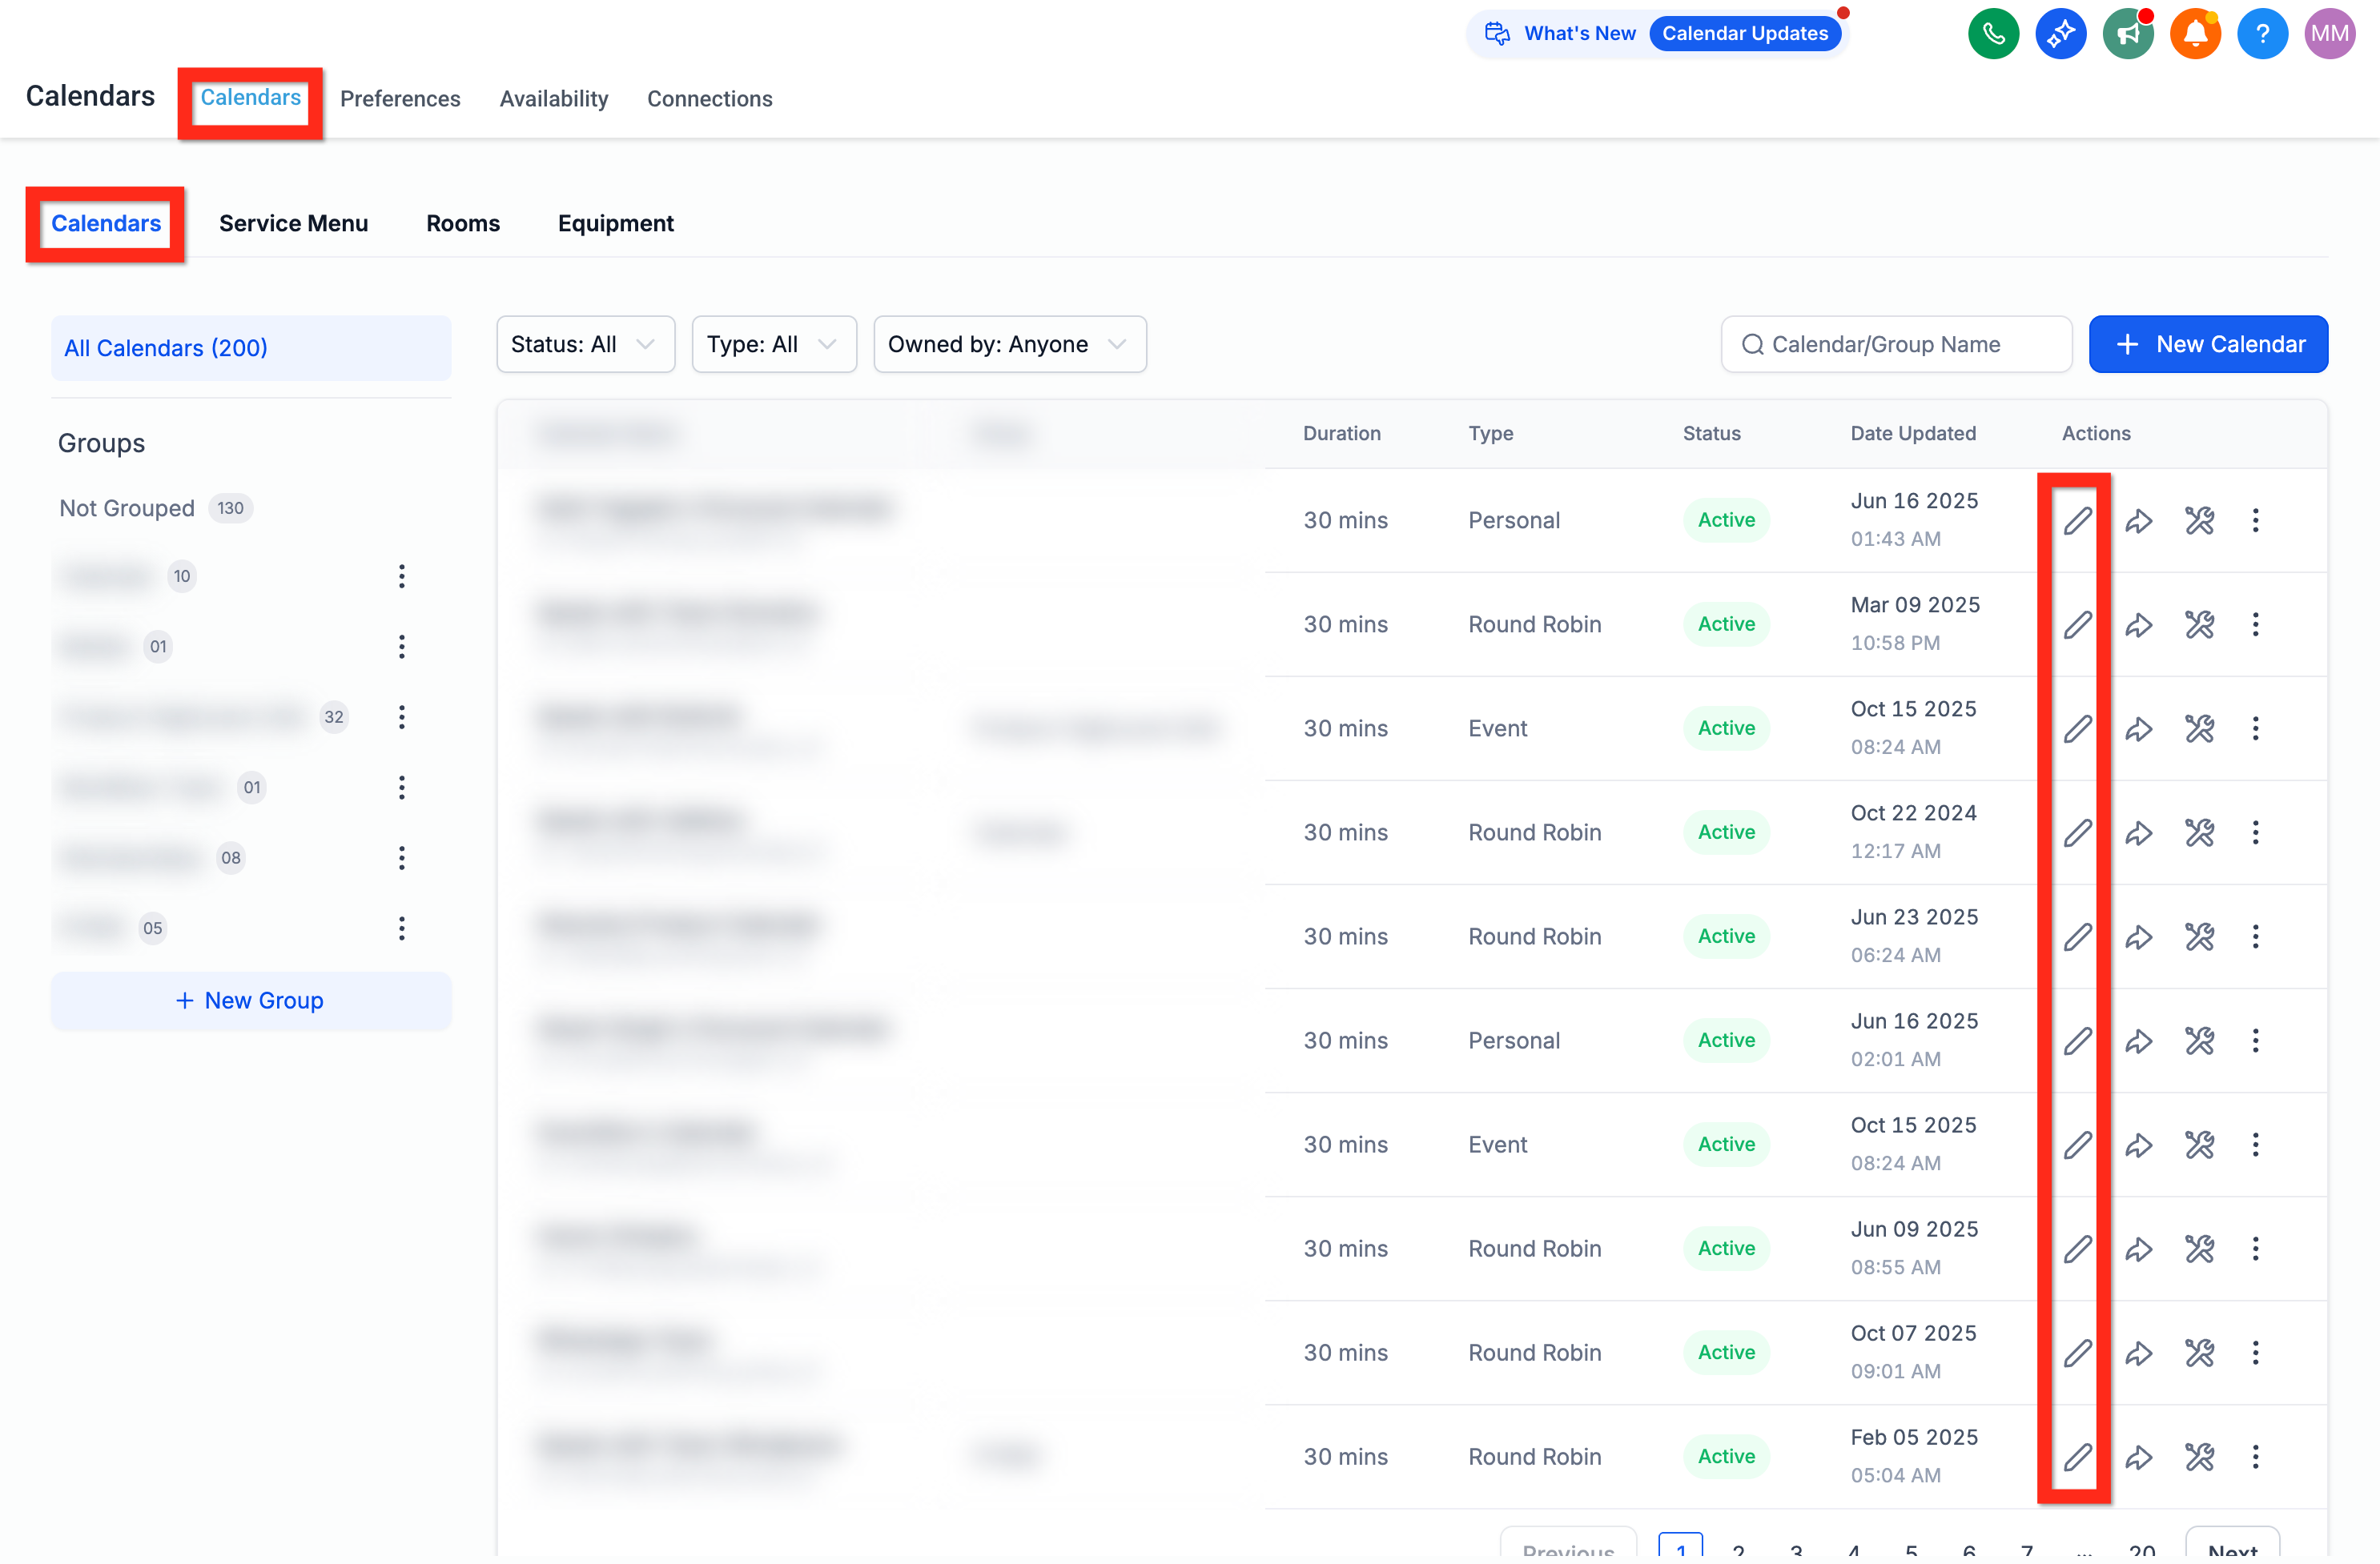
Task: Share the calendar updated Oct 22 2024
Action: coord(2139,833)
